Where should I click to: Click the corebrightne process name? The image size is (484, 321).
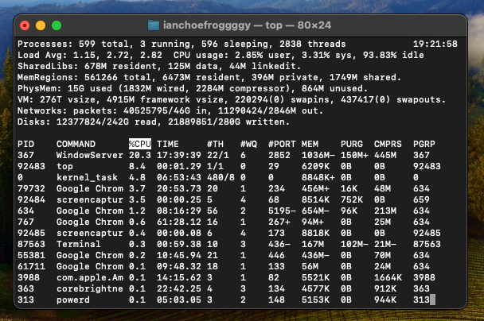[x=91, y=288]
